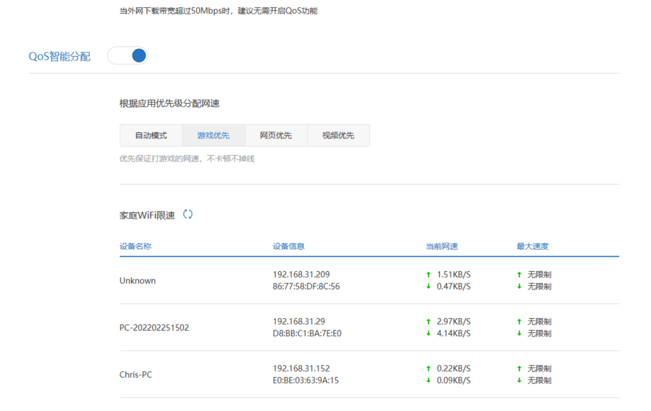Click Unknown device's upload 无限制 limit
This screenshot has width=651, height=411.
click(x=539, y=274)
